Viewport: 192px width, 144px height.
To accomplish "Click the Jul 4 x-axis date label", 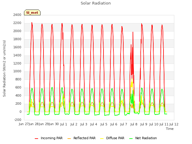I will point(94,124).
